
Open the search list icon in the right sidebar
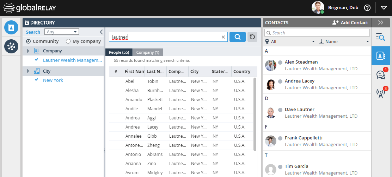pyautogui.click(x=381, y=37)
